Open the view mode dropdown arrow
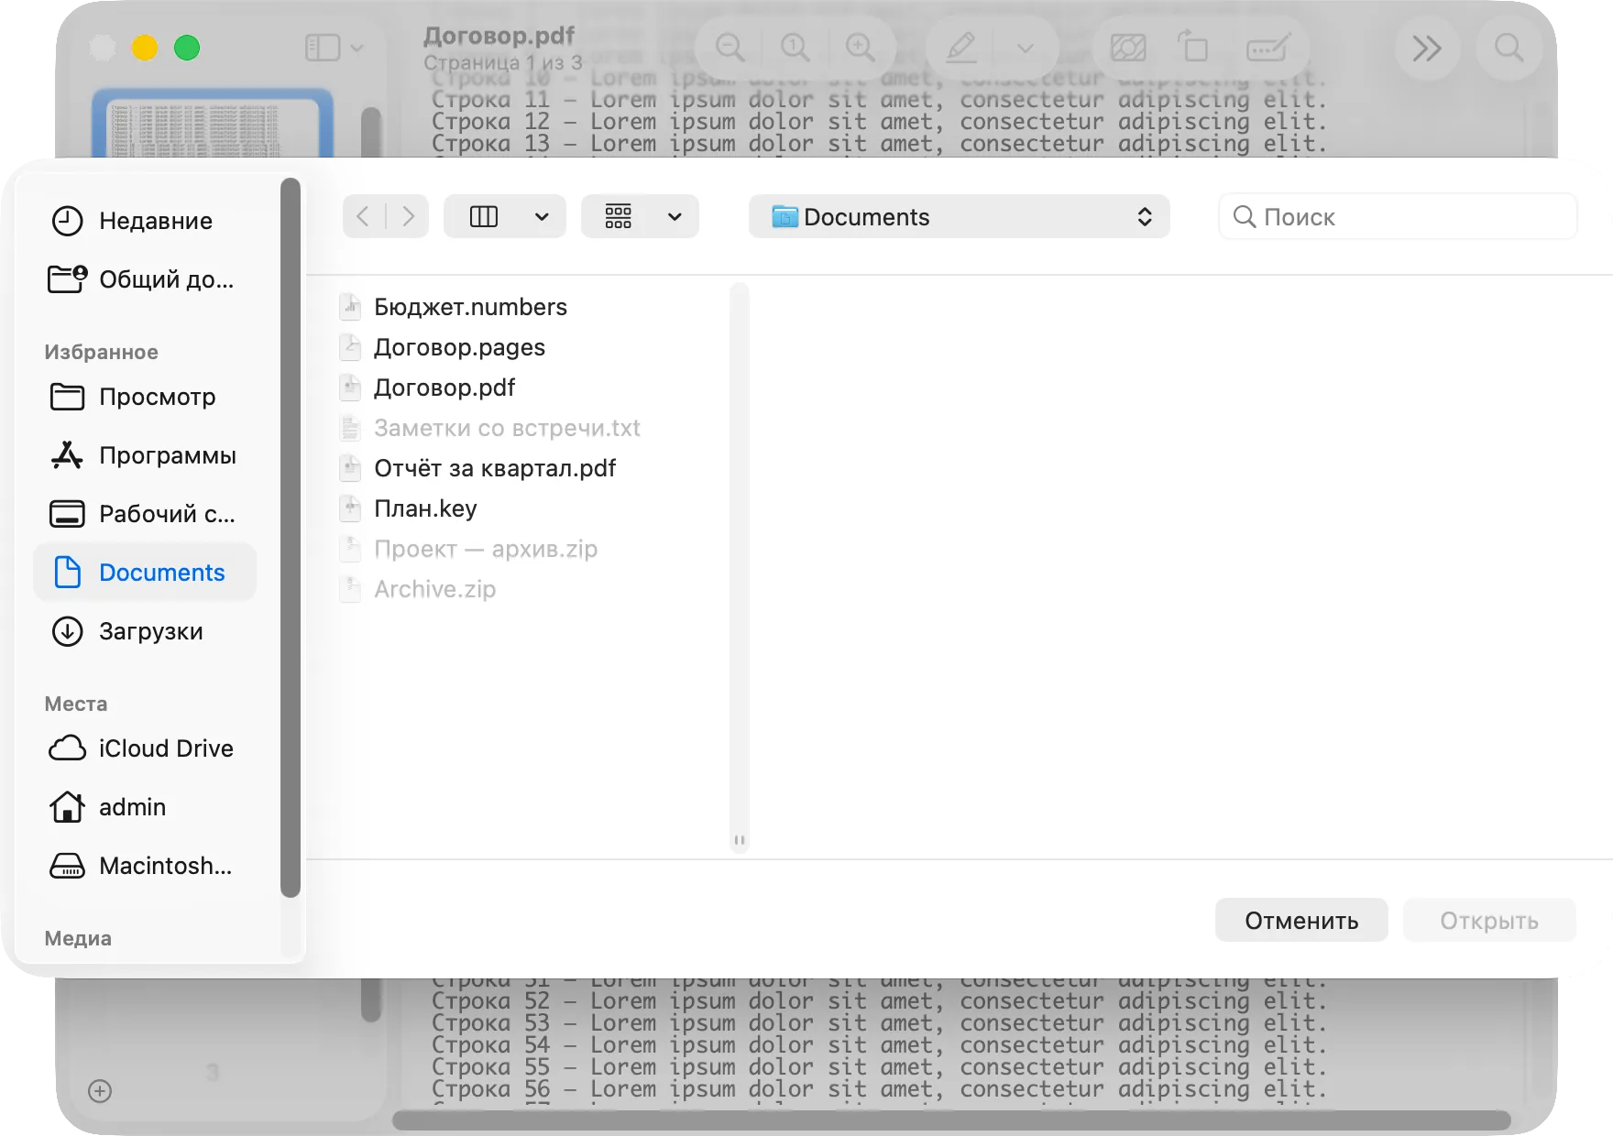1613x1136 pixels. (542, 217)
